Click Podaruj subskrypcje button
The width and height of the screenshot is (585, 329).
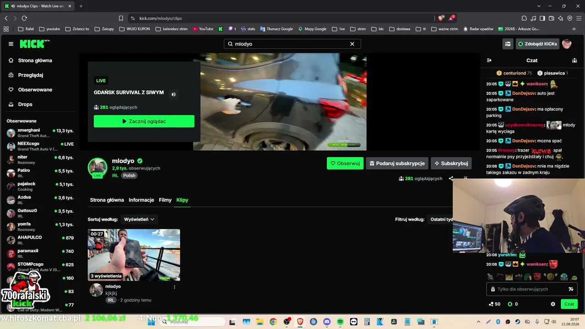[x=397, y=163]
